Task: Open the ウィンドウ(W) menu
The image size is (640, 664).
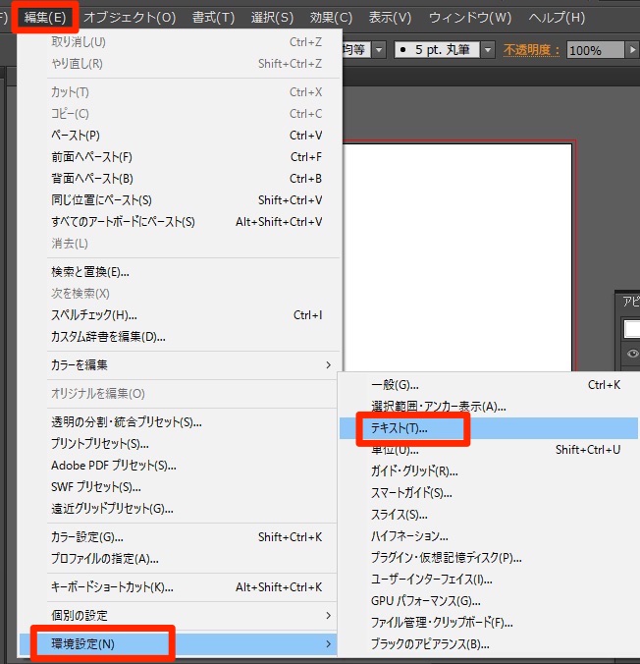Action: pyautogui.click(x=470, y=18)
